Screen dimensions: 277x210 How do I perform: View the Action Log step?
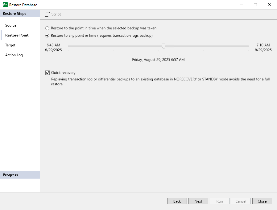point(14,55)
